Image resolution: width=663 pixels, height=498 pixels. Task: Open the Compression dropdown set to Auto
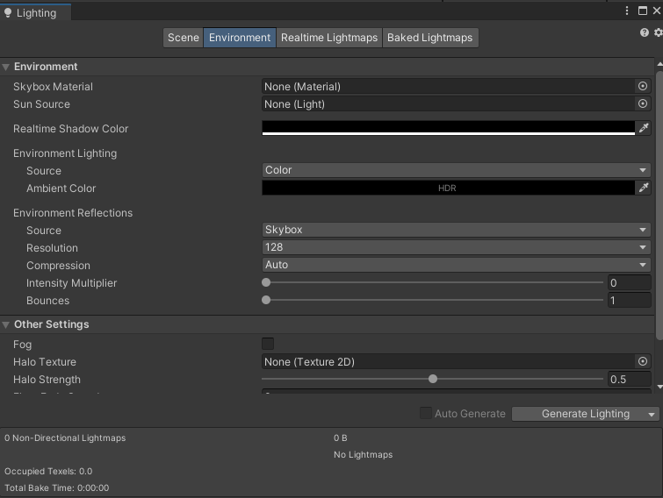click(456, 265)
